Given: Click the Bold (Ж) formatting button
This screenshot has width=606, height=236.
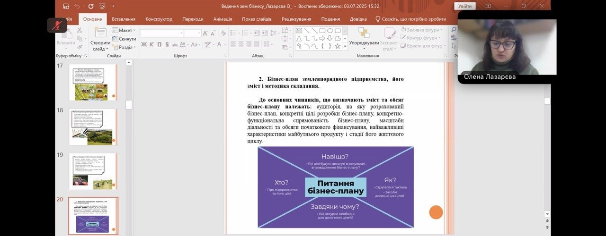Looking at the screenshot, I should 143,45.
